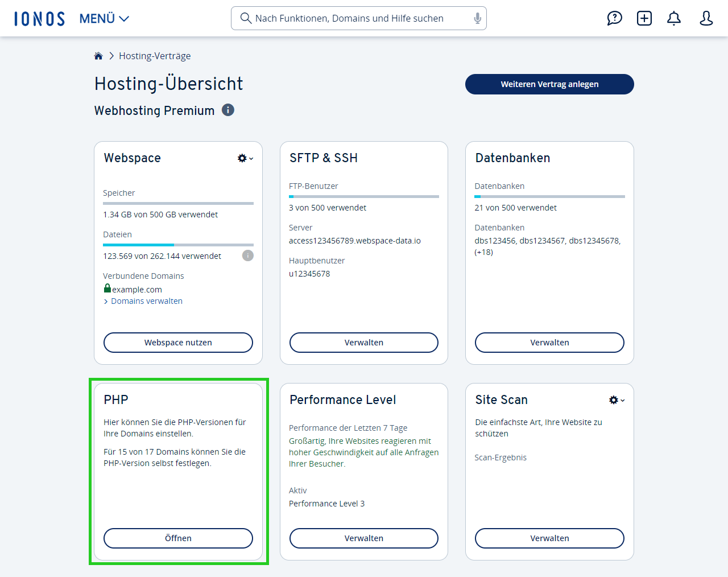The width and height of the screenshot is (728, 577).
Task: Select server address access123456789.webspace-data.io
Action: click(355, 241)
